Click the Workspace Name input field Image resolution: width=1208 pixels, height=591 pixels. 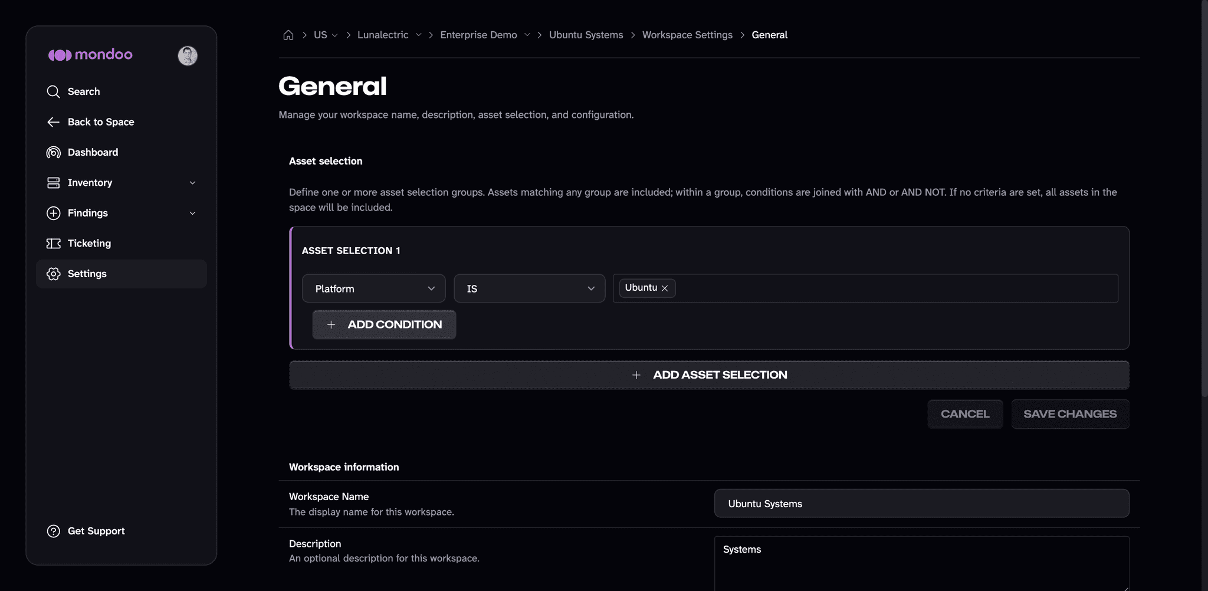point(921,504)
